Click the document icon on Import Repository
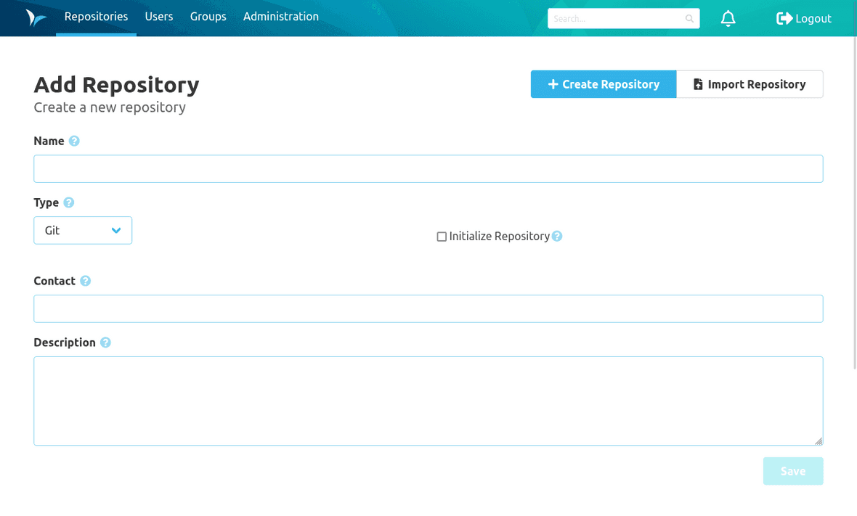Viewport: 857px width, 516px height. (x=698, y=84)
